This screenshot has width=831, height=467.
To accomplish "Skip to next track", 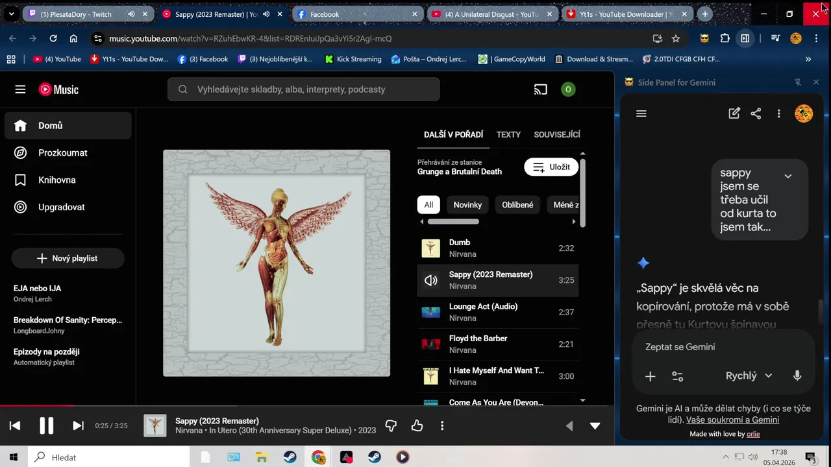I will (78, 425).
